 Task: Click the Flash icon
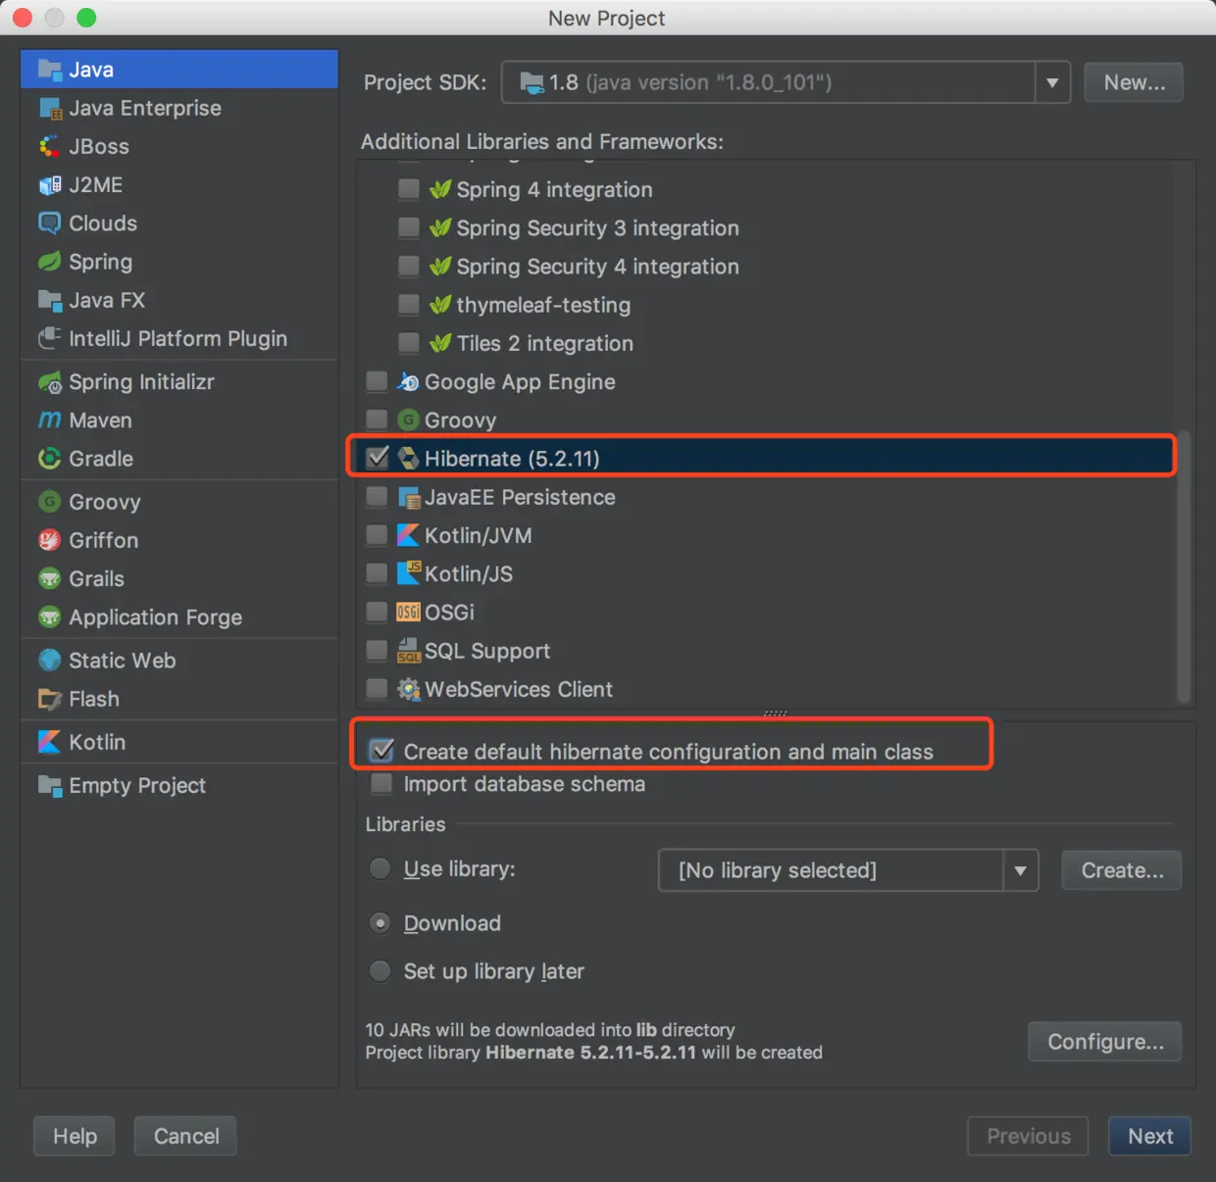49,699
